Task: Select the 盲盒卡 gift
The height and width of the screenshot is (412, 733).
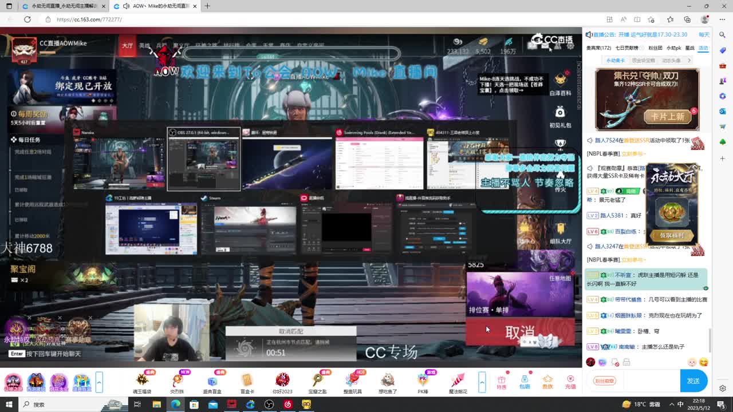Action: (x=247, y=382)
